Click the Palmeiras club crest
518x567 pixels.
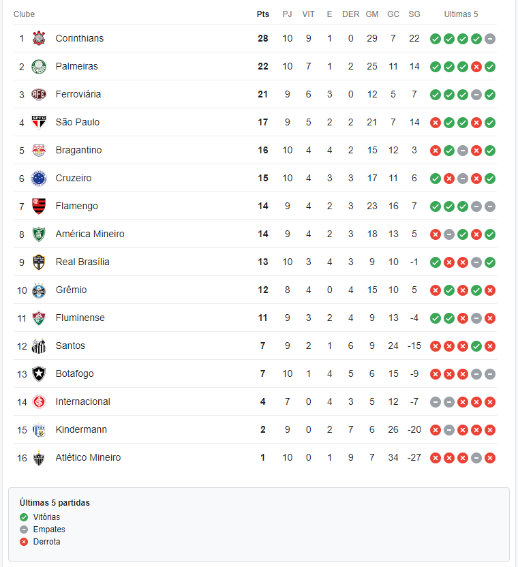39,67
